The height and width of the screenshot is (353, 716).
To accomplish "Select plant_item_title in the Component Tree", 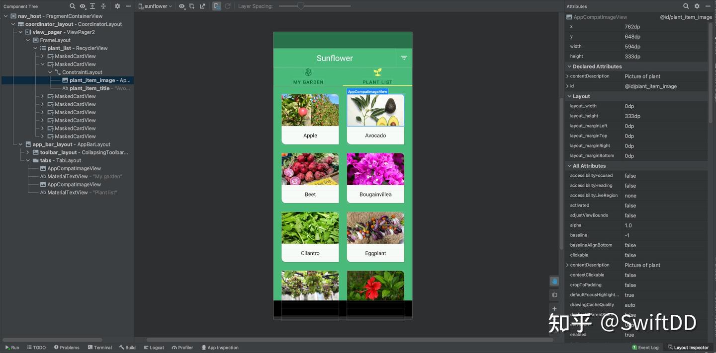I will click(x=89, y=88).
